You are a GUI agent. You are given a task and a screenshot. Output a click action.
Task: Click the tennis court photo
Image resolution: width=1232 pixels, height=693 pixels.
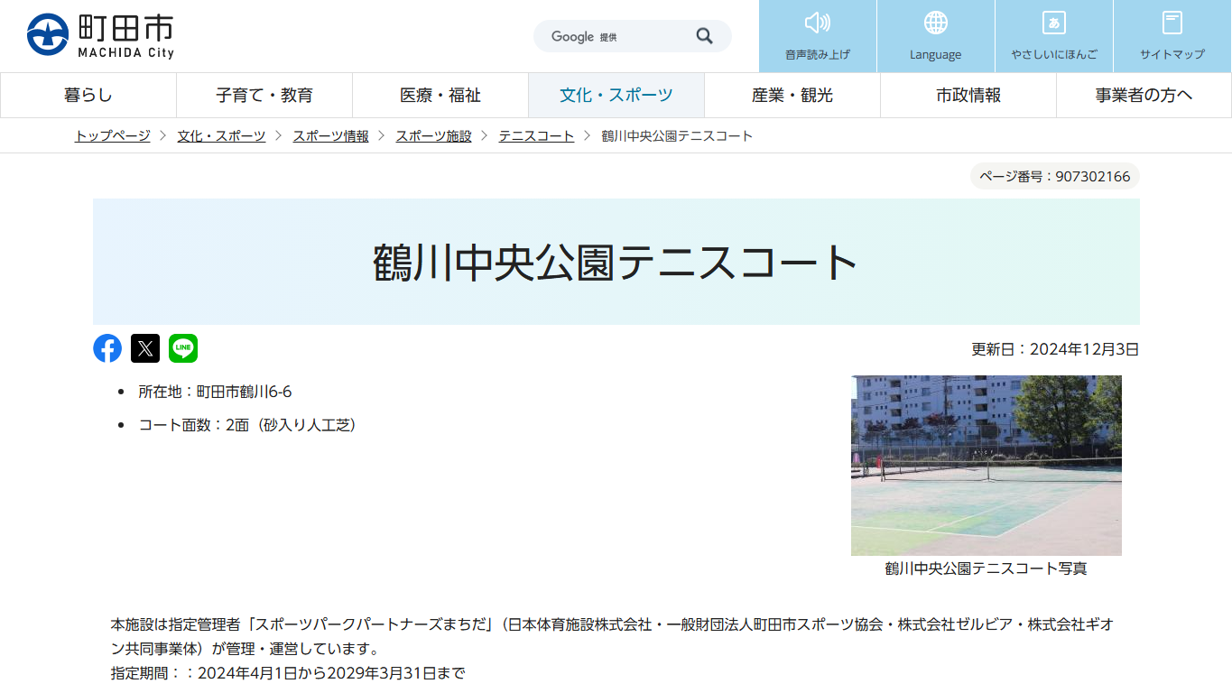987,466
